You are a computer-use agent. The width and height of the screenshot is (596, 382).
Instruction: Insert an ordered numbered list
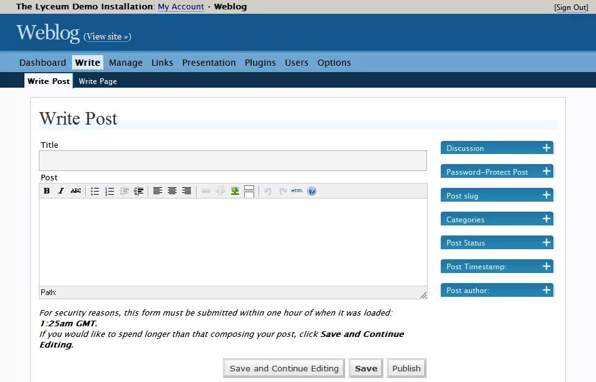(110, 191)
